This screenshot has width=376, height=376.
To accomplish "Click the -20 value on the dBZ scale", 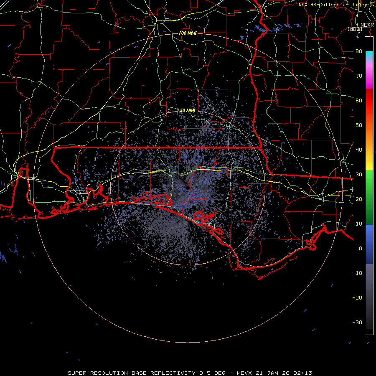I will pyautogui.click(x=357, y=297).
